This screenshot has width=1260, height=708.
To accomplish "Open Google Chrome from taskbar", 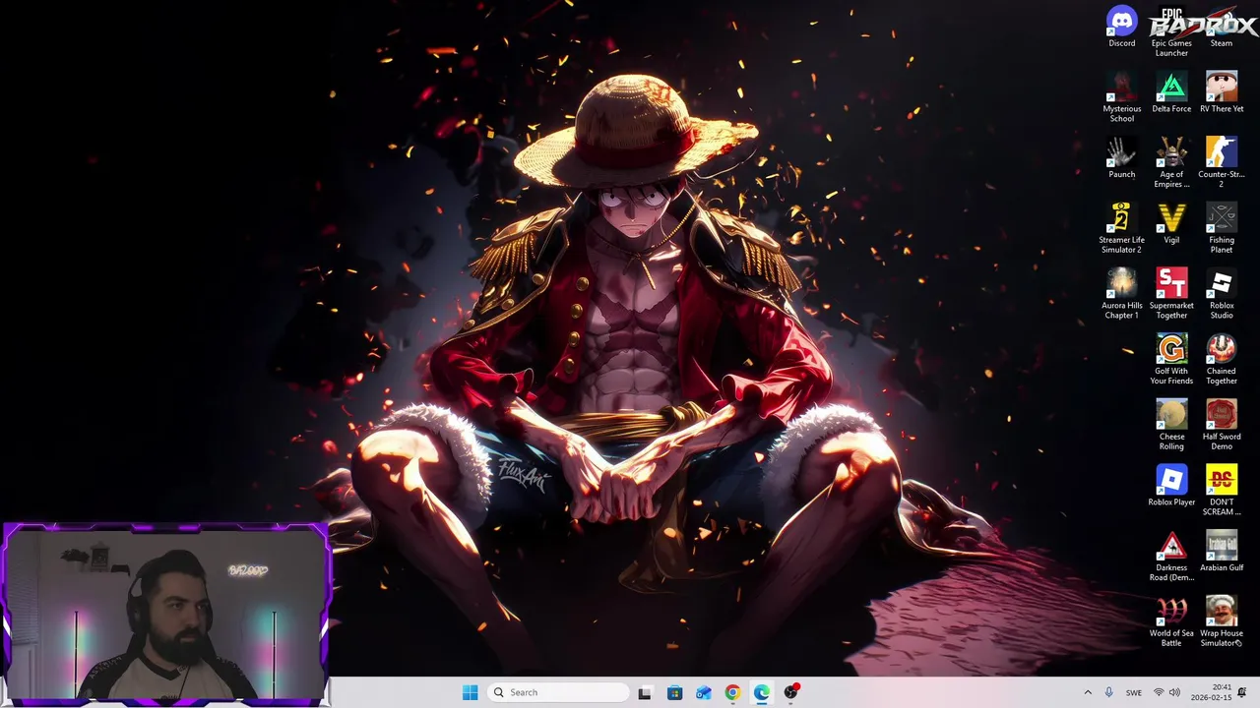I will [x=732, y=692].
